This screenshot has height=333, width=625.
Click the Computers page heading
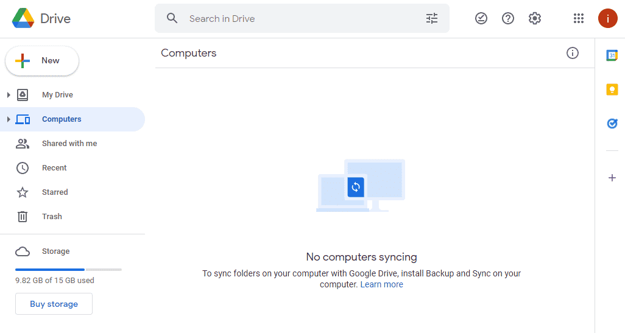point(189,53)
